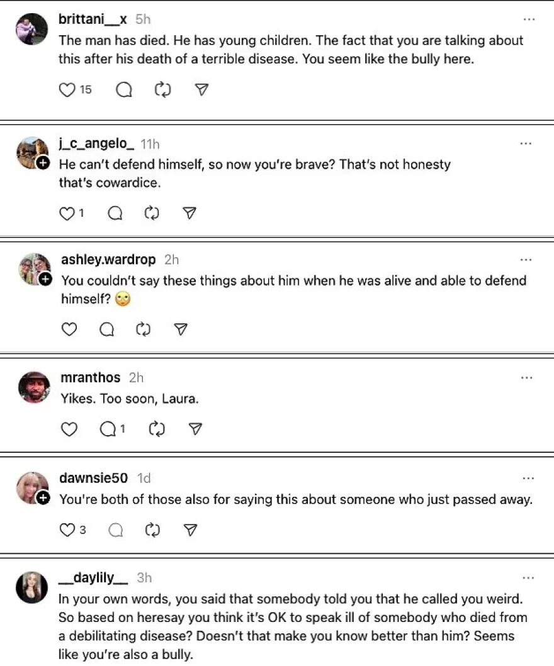The image size is (554, 666).
Task: Like j_c_angelo_'s comment
Action: click(66, 214)
